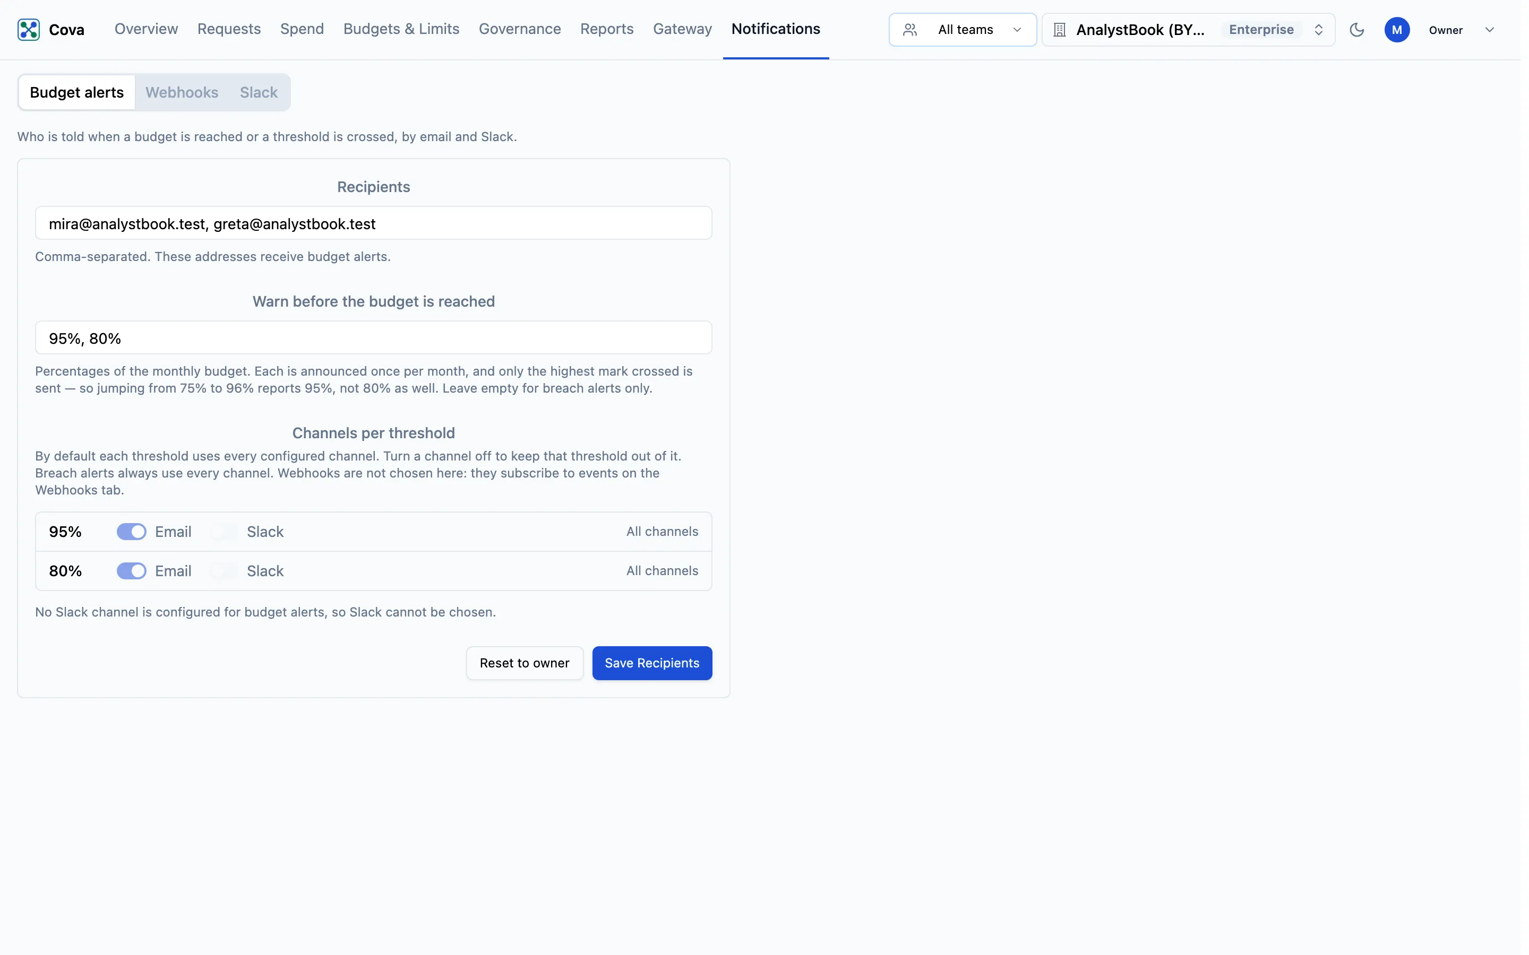Click the people icon beside All teams

[x=910, y=30]
